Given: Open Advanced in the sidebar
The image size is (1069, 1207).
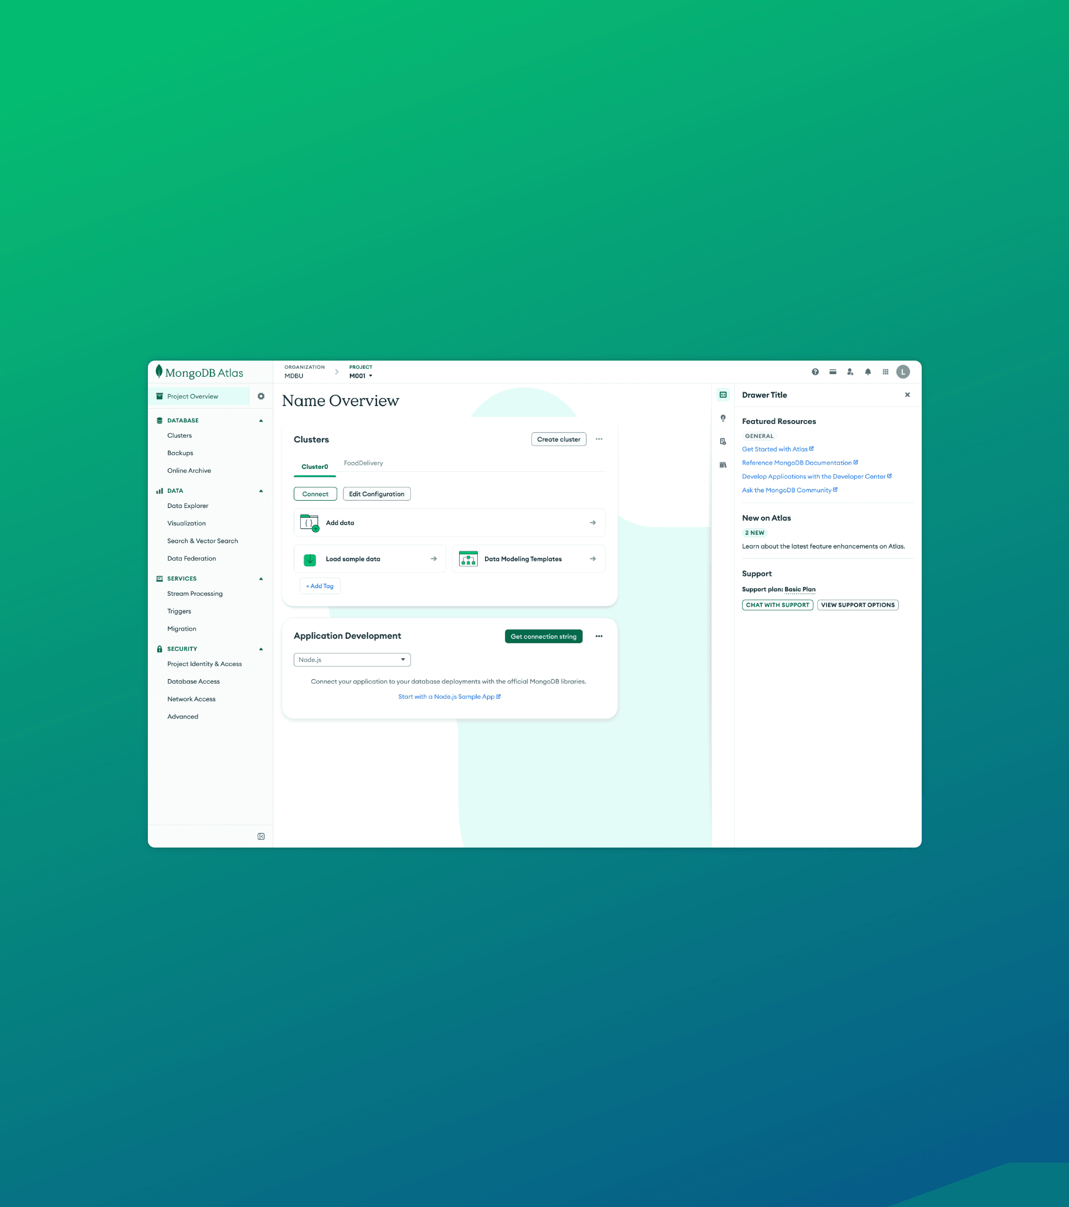Looking at the screenshot, I should click(182, 717).
